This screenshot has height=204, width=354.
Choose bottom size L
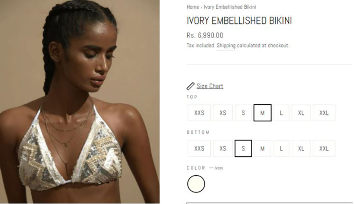pyautogui.click(x=281, y=149)
